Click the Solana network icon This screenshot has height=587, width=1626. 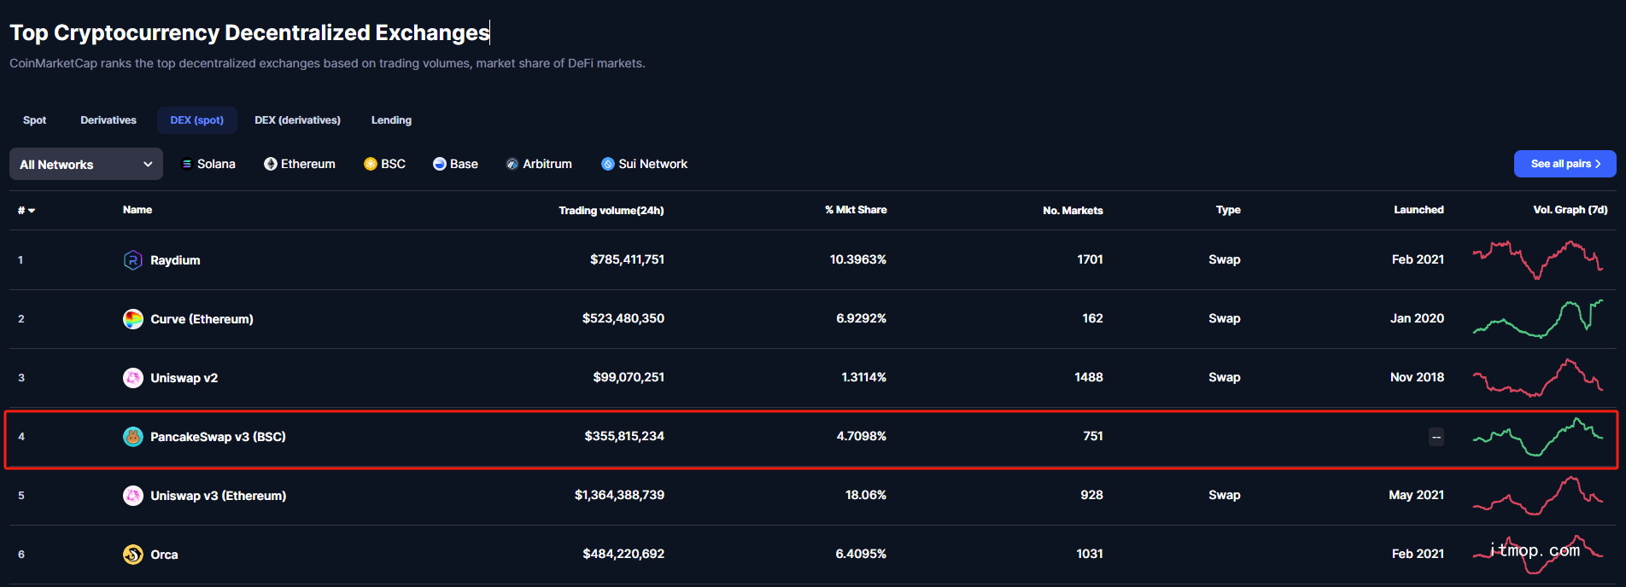coord(187,164)
